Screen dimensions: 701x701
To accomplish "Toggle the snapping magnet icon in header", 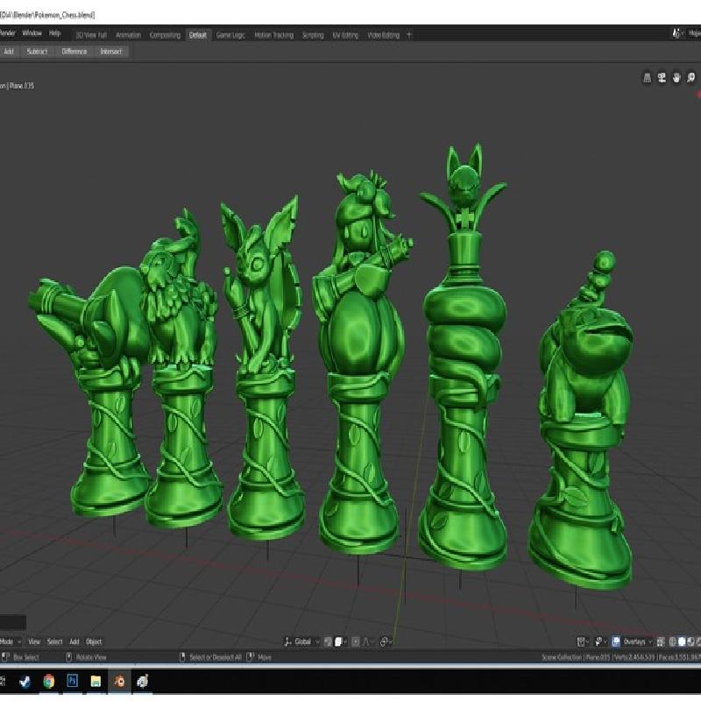I will click(328, 642).
